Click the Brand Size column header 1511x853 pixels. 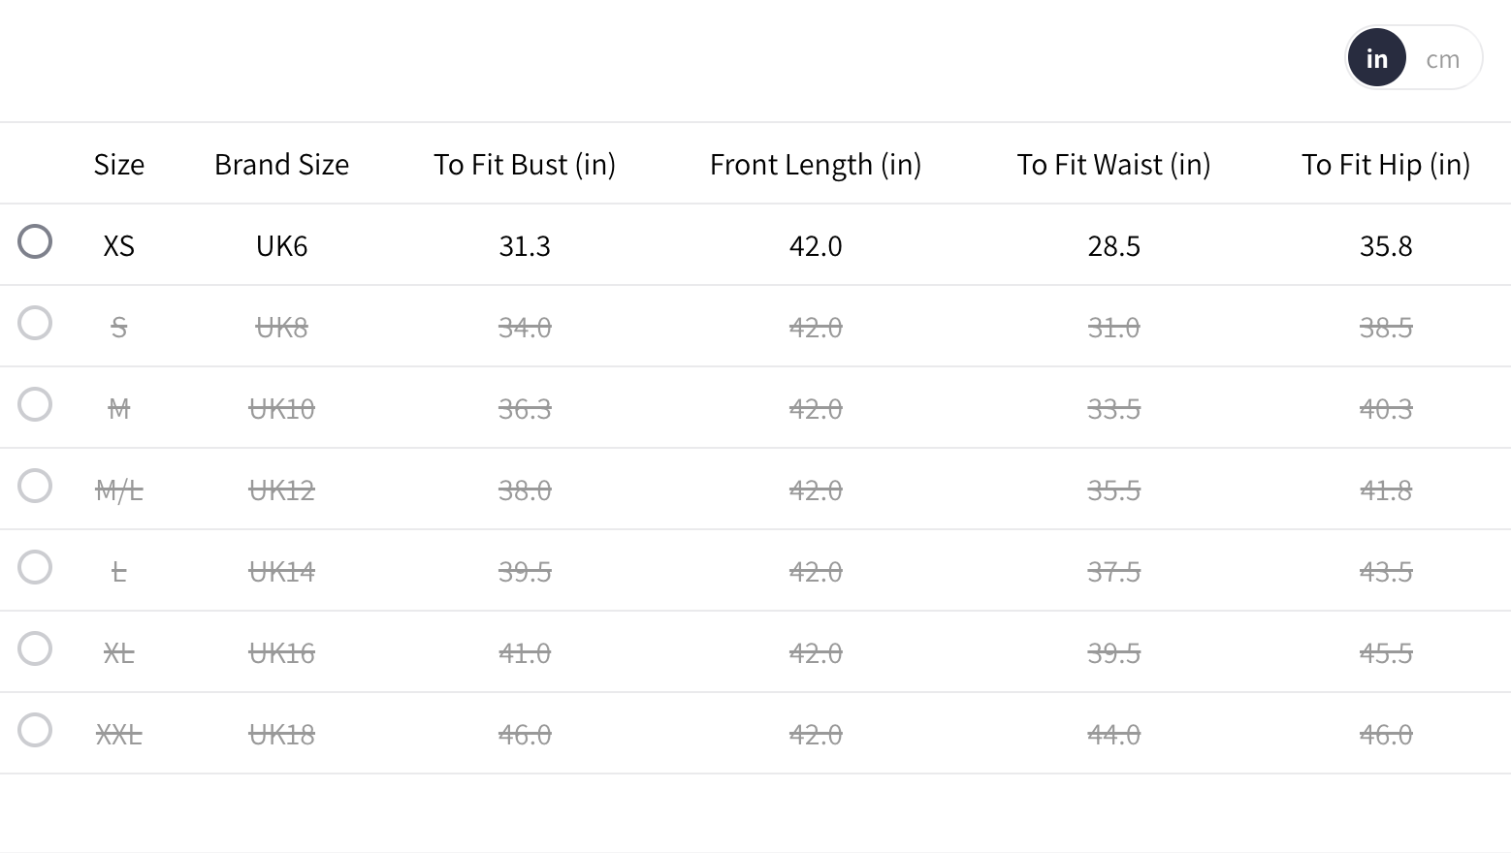(x=281, y=165)
